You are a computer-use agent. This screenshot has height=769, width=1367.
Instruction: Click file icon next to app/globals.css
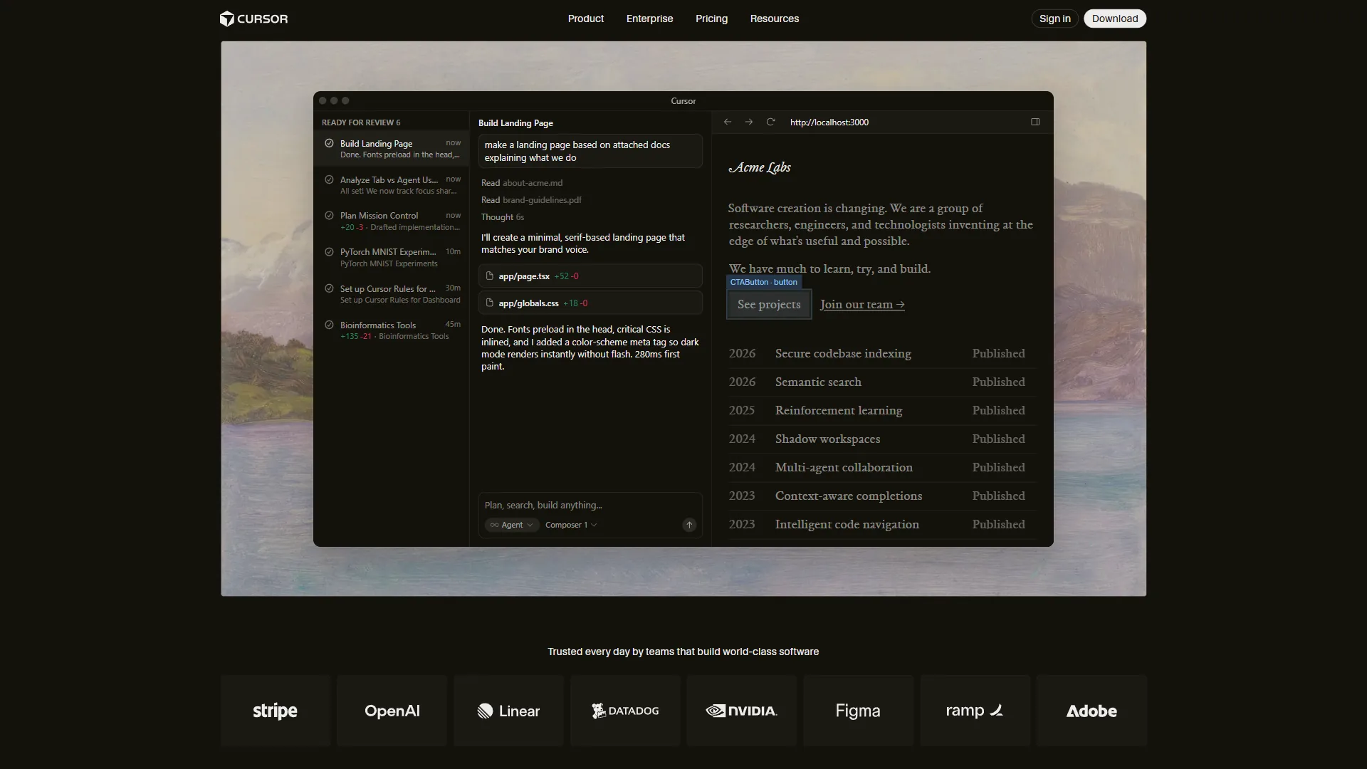[x=490, y=303]
